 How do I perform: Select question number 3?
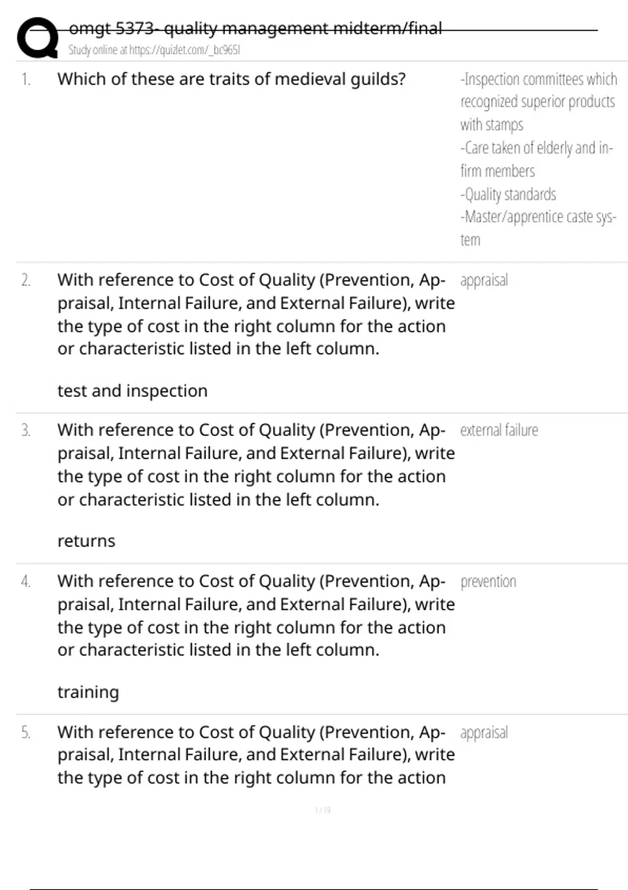[x=26, y=430]
